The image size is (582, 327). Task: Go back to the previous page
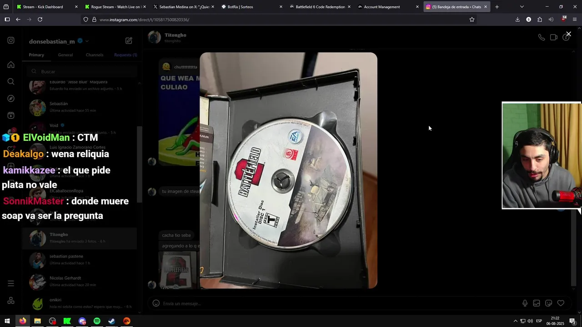[18, 20]
